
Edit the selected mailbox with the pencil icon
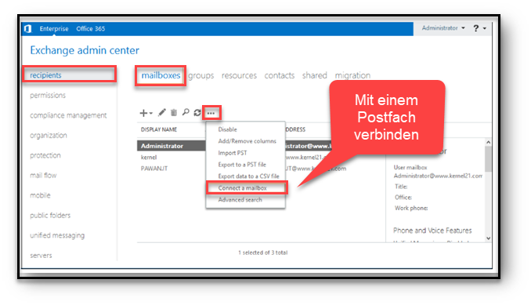point(162,112)
